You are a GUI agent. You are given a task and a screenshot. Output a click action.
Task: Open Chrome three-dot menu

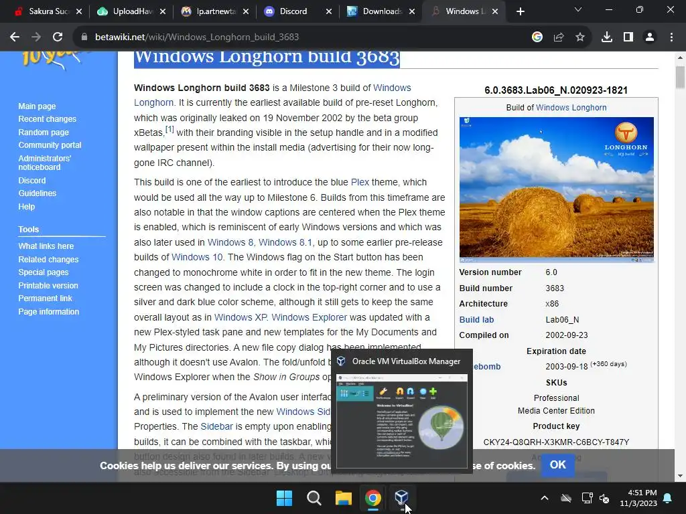pyautogui.click(x=671, y=37)
